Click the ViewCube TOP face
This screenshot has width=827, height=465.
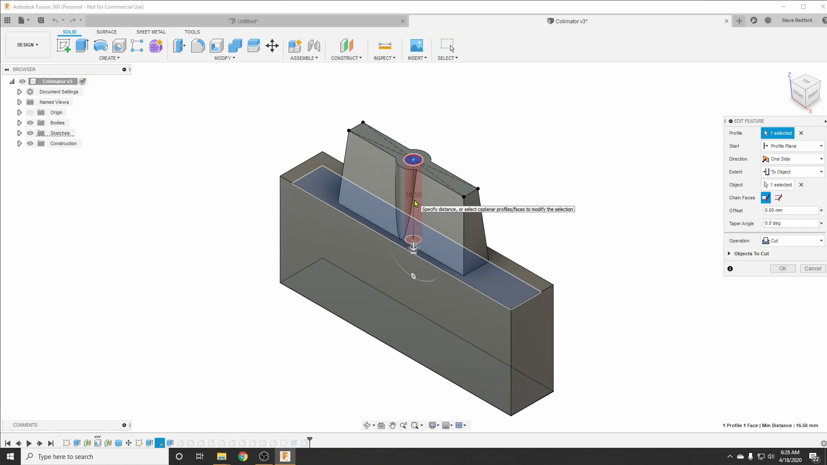pos(806,81)
